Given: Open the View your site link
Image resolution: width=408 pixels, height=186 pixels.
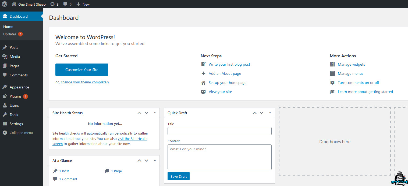Looking at the screenshot, I should 220,92.
